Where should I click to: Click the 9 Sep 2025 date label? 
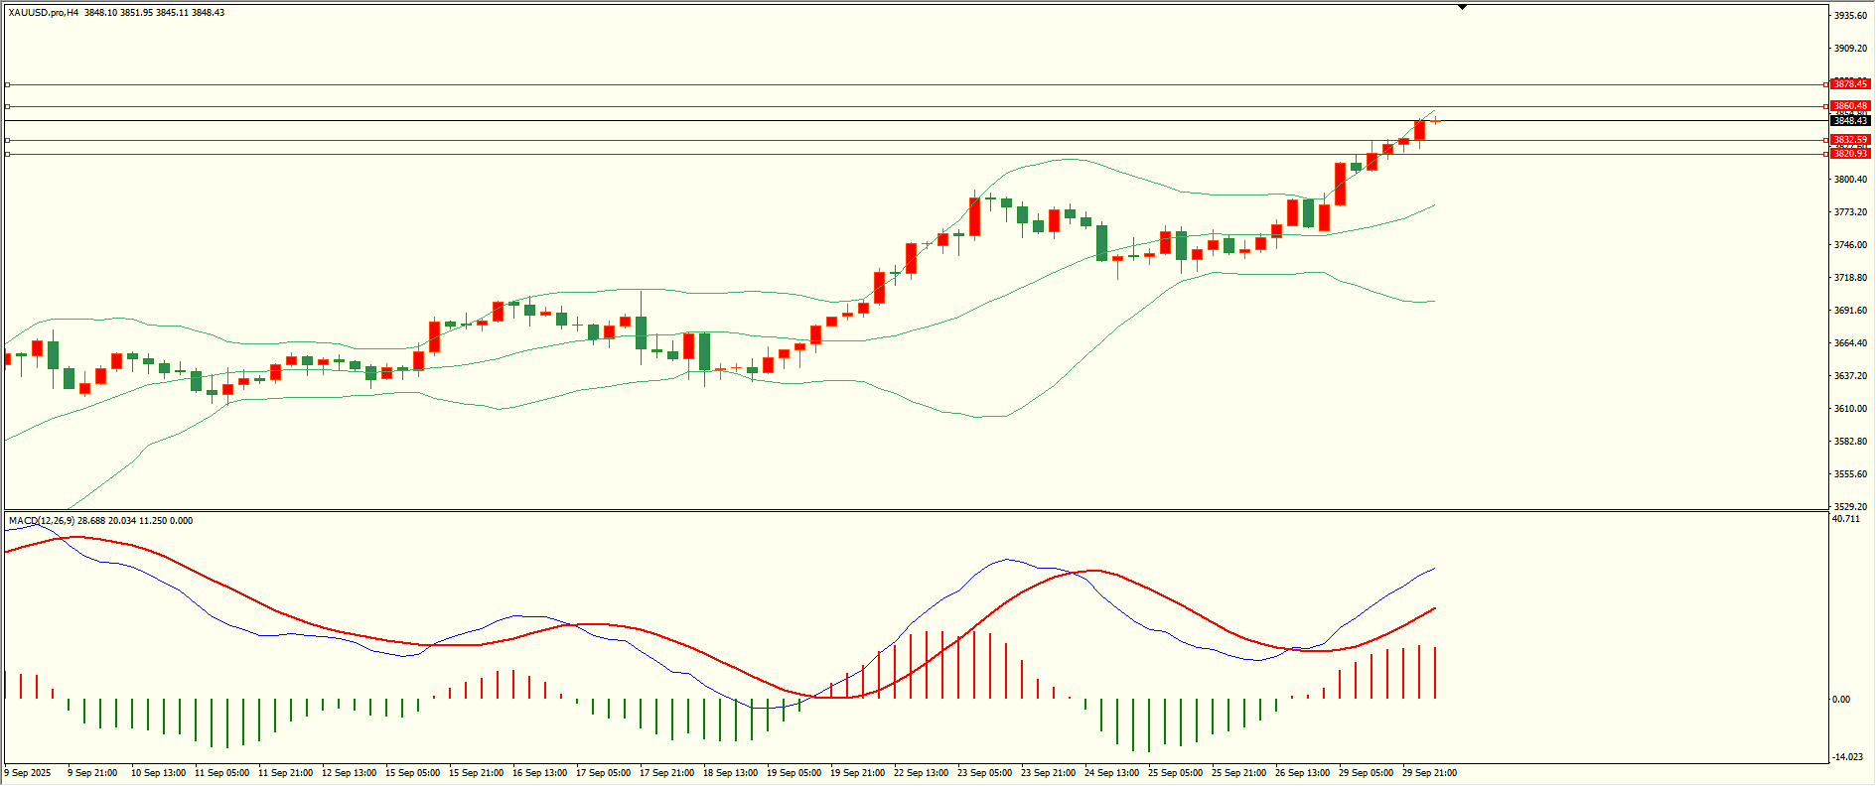click(28, 773)
